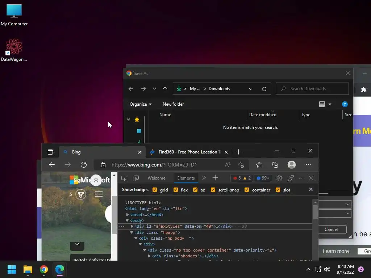Select Desktop item in navigation pane
The height and width of the screenshot is (278, 371).
tap(139, 131)
